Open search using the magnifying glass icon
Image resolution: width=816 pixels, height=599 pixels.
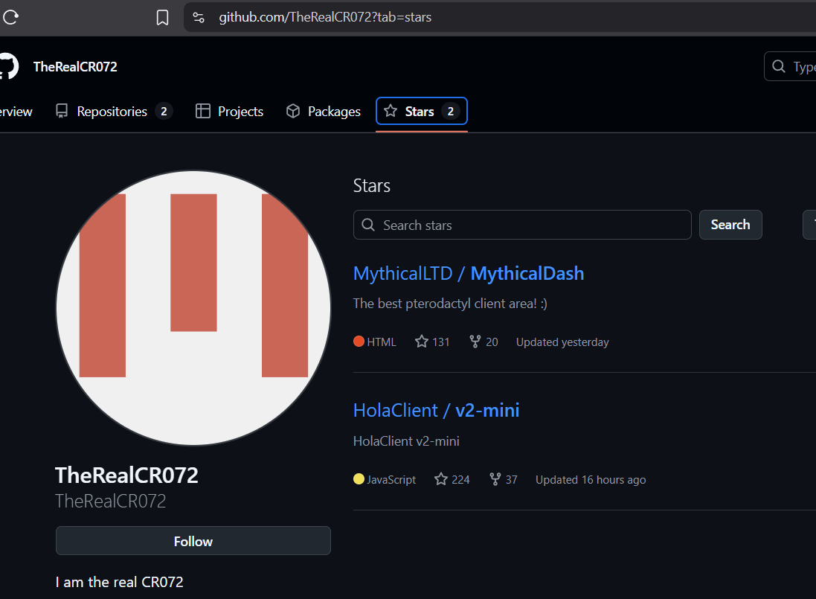click(x=778, y=66)
